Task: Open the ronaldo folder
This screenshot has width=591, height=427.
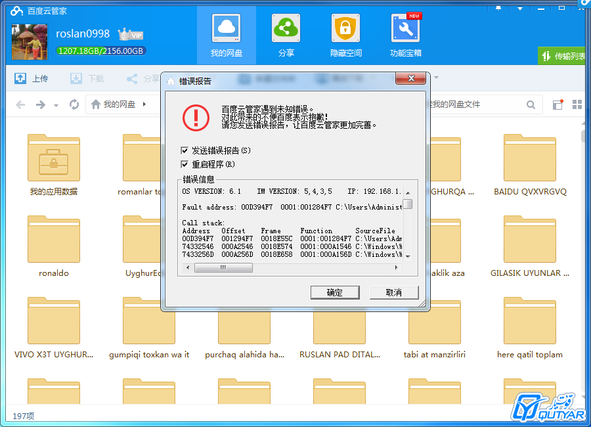Action: pyautogui.click(x=54, y=240)
